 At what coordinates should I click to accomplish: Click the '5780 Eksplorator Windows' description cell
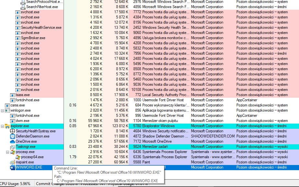tap(154, 126)
